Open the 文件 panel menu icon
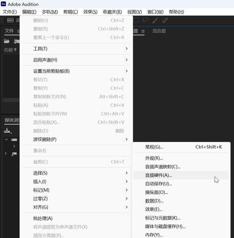Image resolution: width=234 pixels, height=238 pixels. [x=18, y=31]
